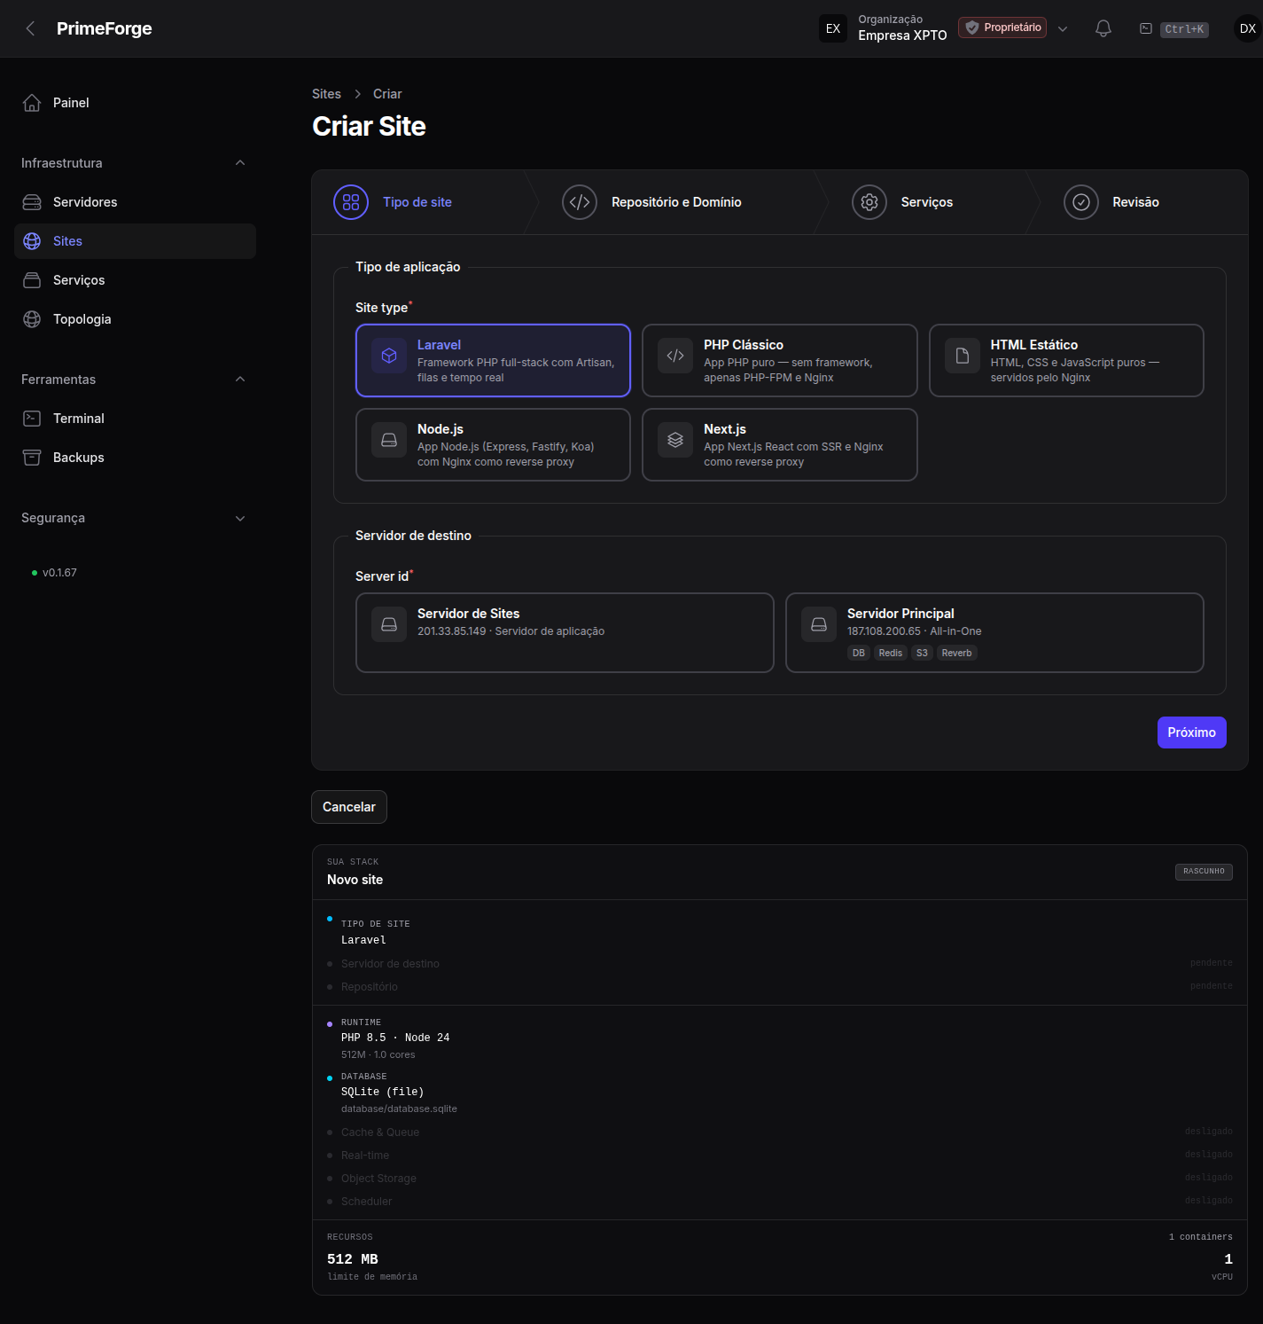
Task: Go to the Repositório e Domínio step
Action: coord(676,202)
